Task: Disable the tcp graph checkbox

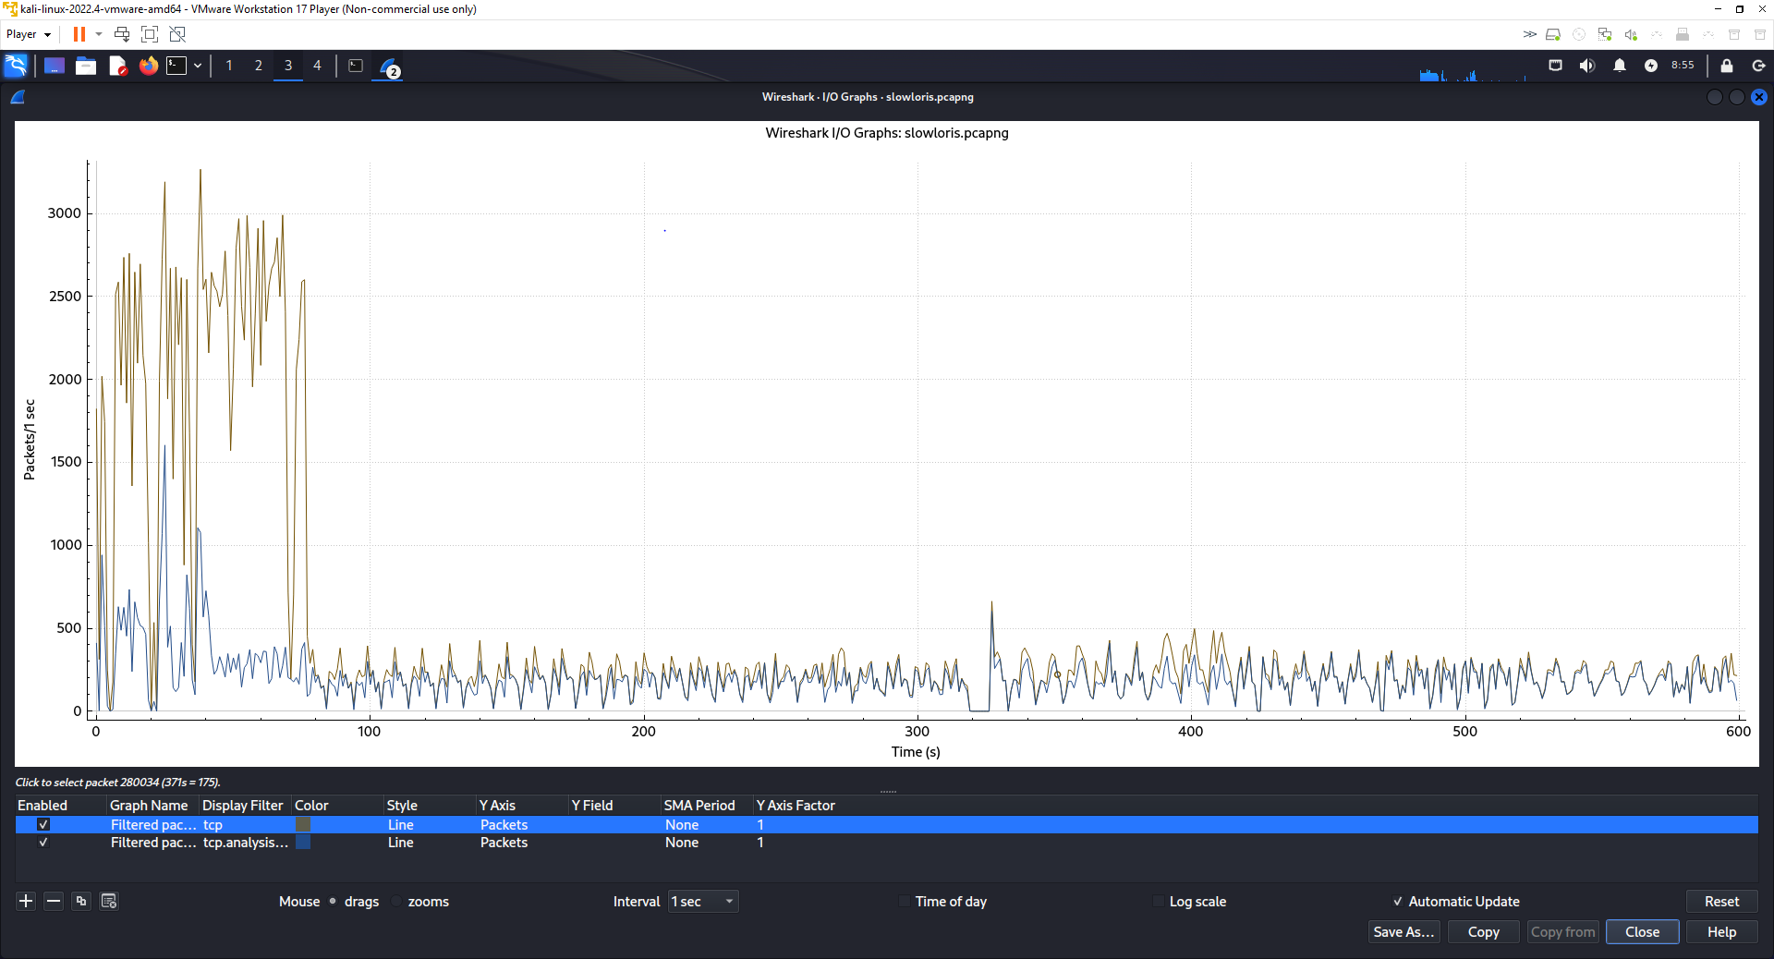Action: click(43, 824)
